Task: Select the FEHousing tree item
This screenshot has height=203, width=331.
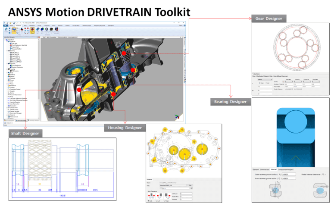Action: coord(14,71)
